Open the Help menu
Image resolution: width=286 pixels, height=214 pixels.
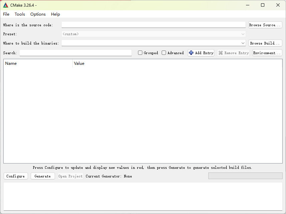55,14
